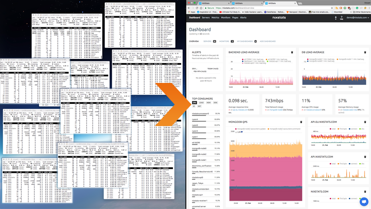The width and height of the screenshot is (371, 209).
Task: Bookmark this page with the star icon
Action: [x=332, y=8]
